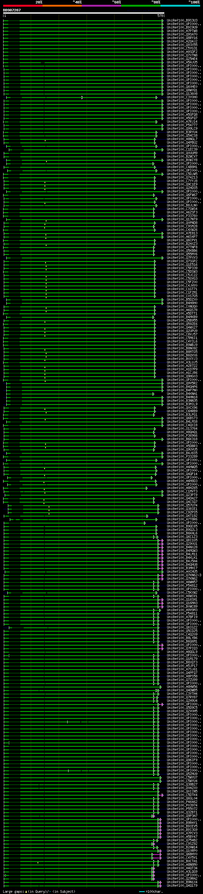Select hit UniRef100_Q93X55
The height and width of the screenshot is (894, 203).
point(182,45)
